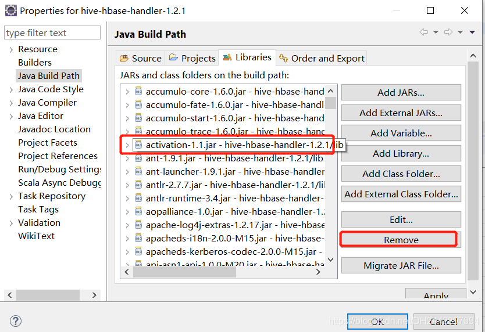This screenshot has height=332, width=485.
Task: Expand the accumulo-fate-1.6.0.jar entry
Action: click(x=127, y=105)
